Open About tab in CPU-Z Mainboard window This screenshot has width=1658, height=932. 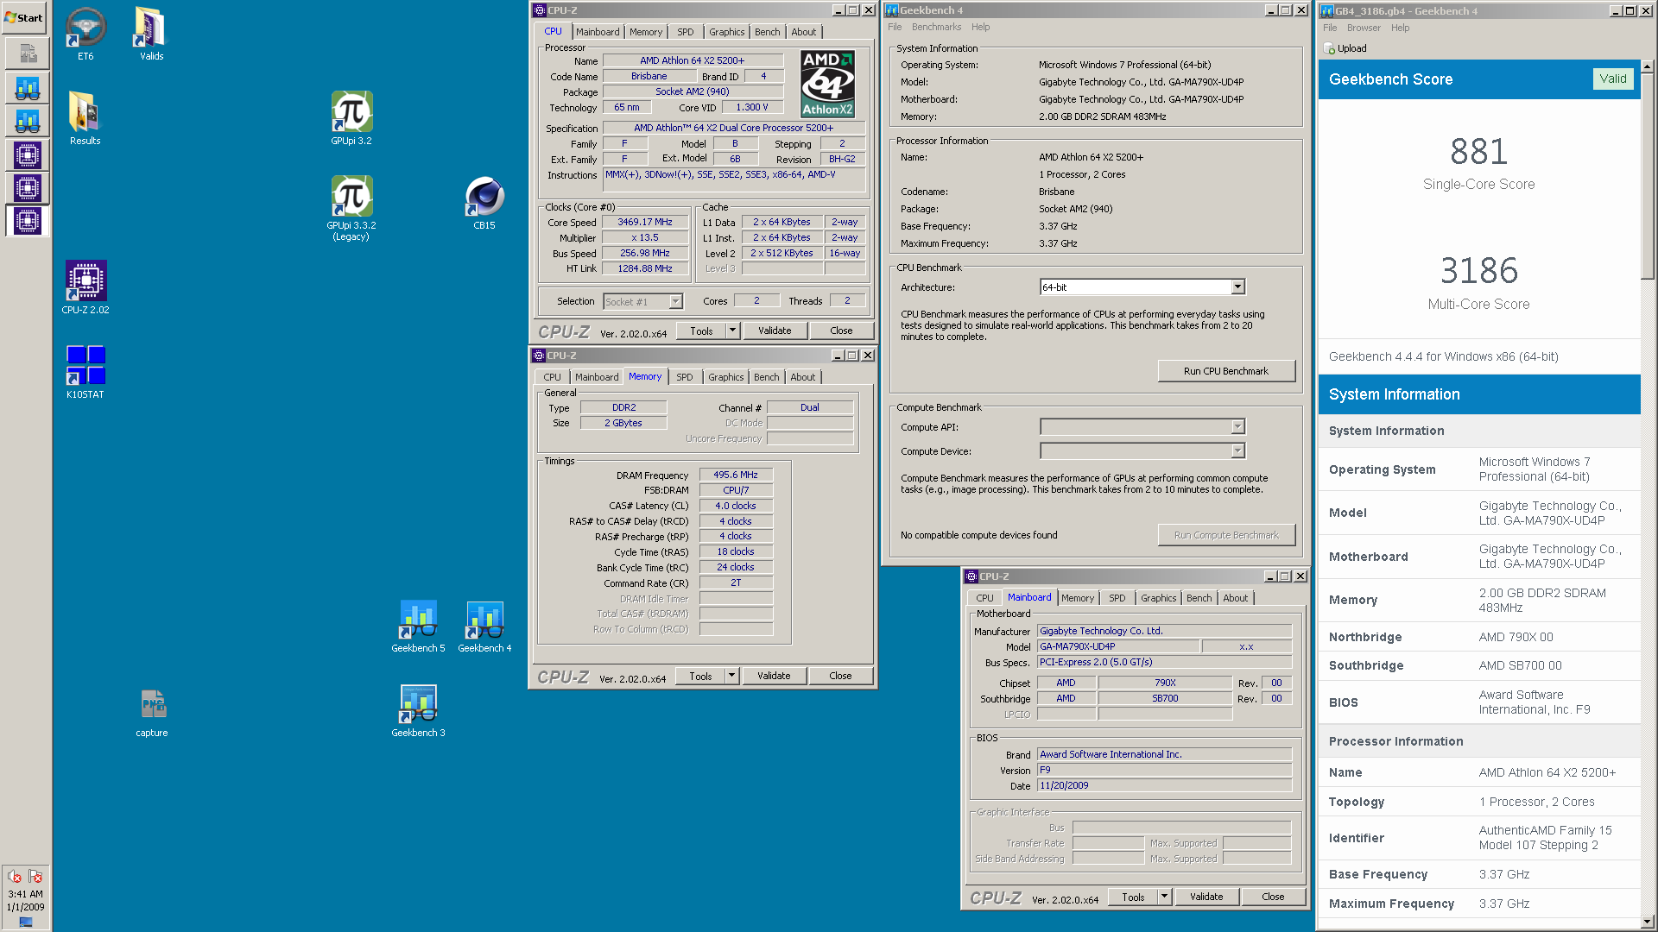click(1235, 598)
